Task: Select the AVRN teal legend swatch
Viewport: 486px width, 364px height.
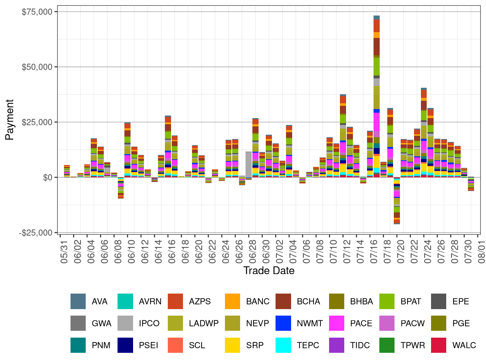Action: click(x=125, y=302)
